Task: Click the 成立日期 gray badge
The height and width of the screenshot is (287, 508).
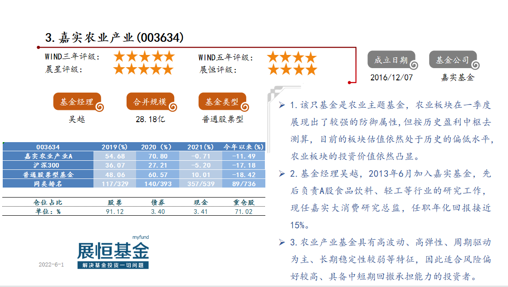Action: point(392,60)
